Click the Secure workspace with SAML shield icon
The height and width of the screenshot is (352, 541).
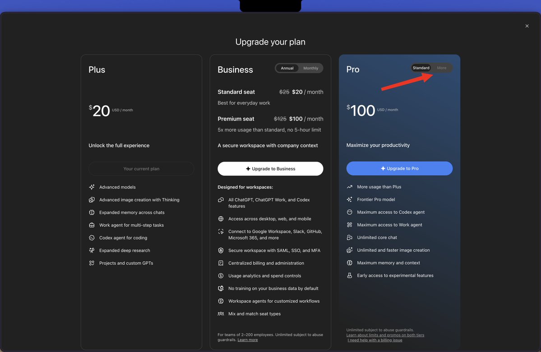(x=221, y=250)
